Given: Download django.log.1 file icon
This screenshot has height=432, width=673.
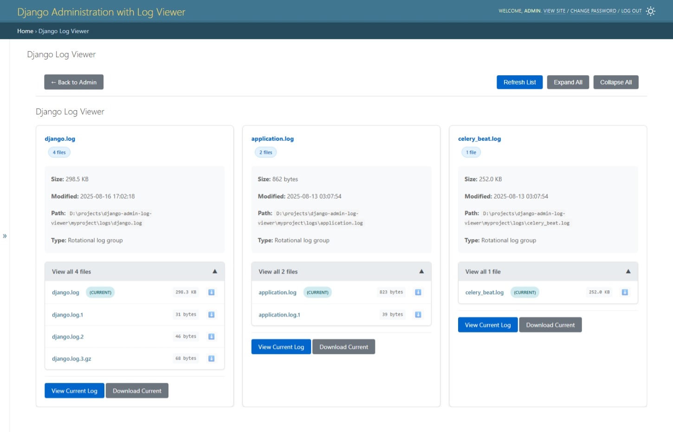Looking at the screenshot, I should click(211, 314).
